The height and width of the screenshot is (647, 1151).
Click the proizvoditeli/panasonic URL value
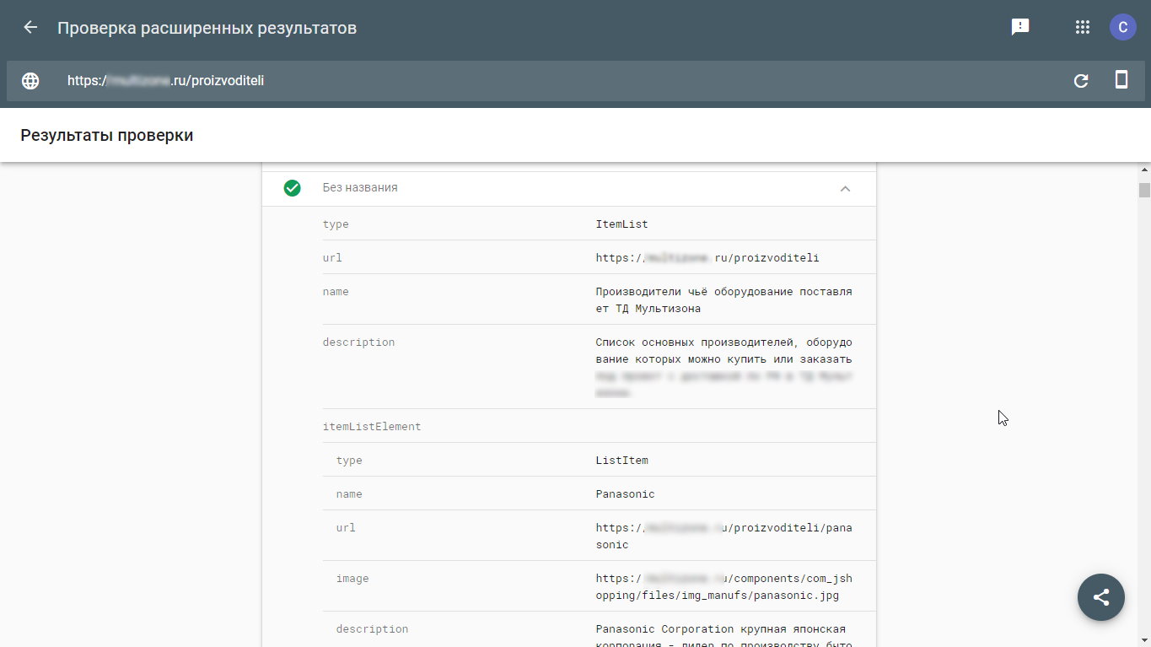[x=723, y=536]
